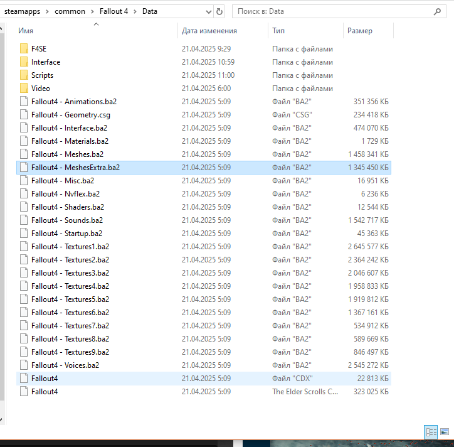Sort by the 'Размер' column header
The width and height of the screenshot is (454, 447).
(360, 31)
